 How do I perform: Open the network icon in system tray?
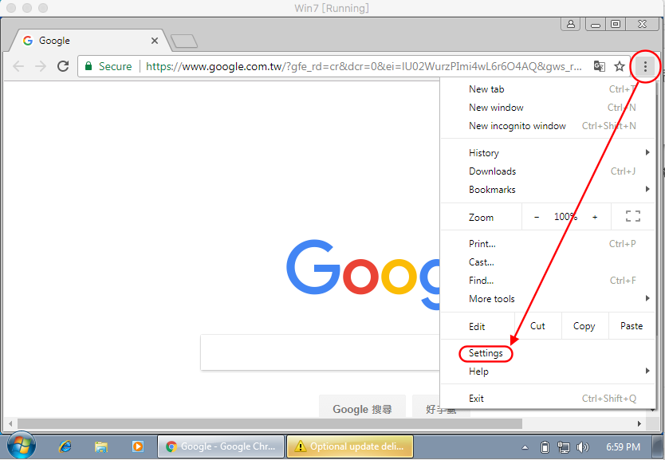pyautogui.click(x=564, y=447)
